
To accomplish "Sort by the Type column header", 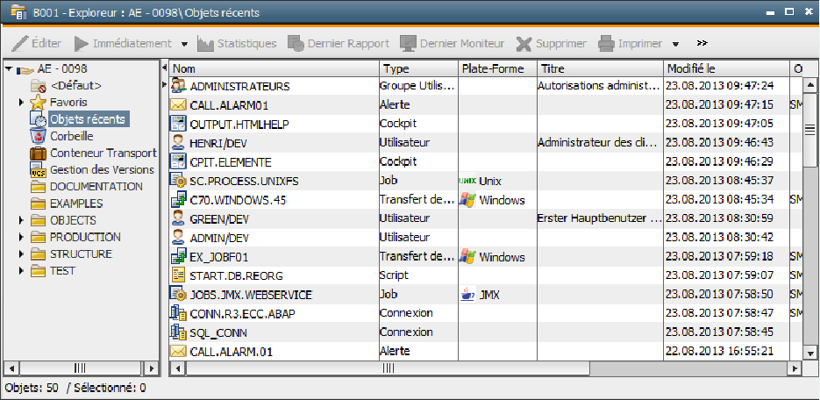I will [418, 68].
